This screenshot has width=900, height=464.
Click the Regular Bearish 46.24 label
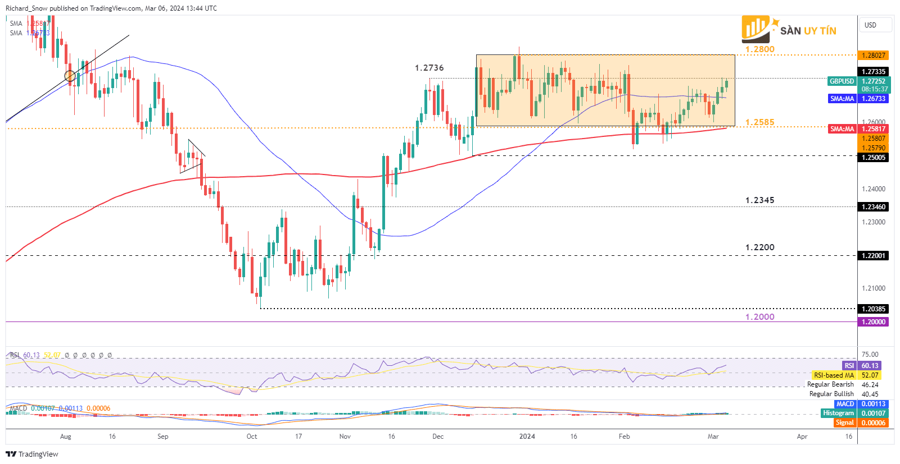coord(843,384)
